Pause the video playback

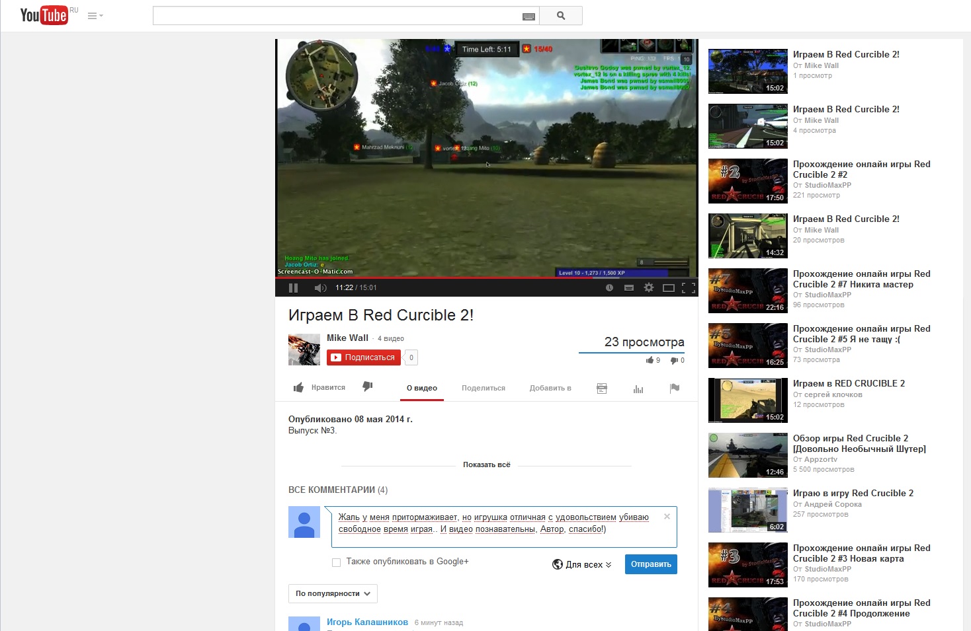click(x=294, y=287)
